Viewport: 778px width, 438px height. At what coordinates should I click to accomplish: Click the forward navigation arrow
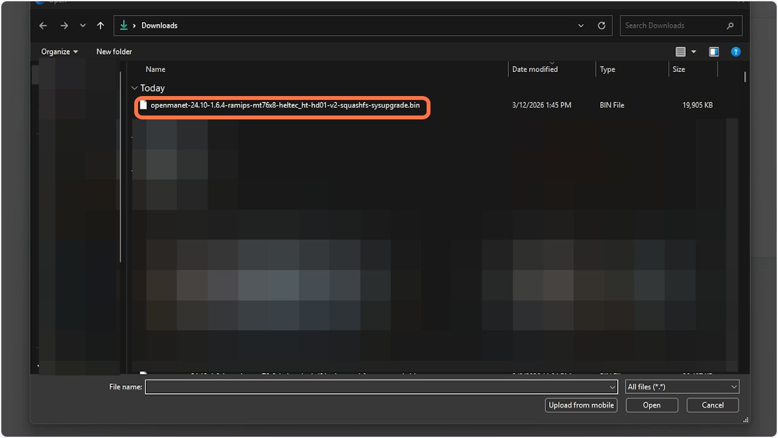coord(64,25)
